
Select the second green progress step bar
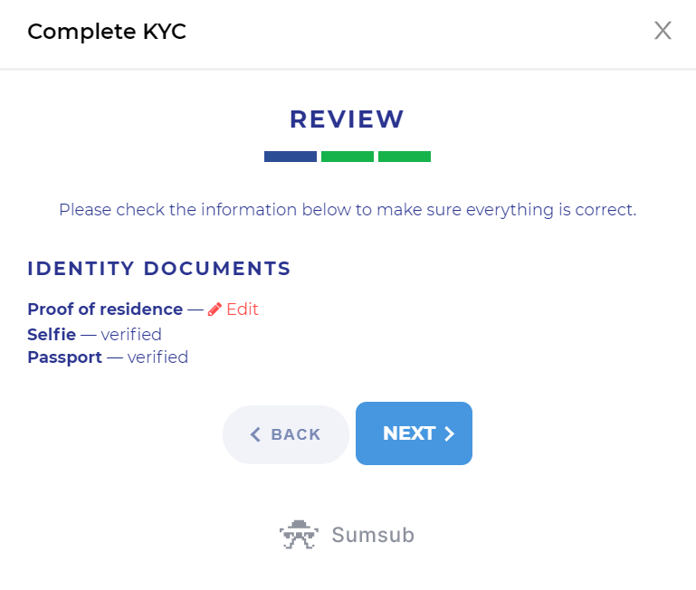point(348,157)
